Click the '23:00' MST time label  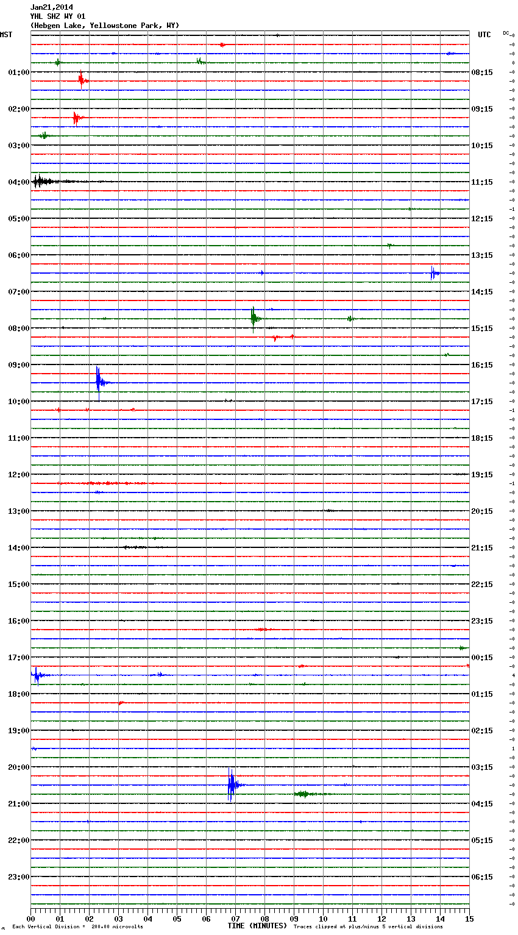(x=19, y=877)
